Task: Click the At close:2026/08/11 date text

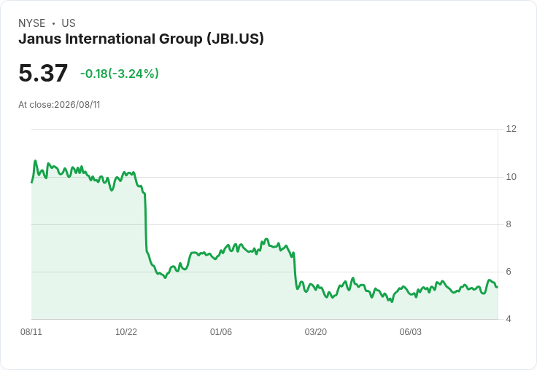Action: (59, 105)
